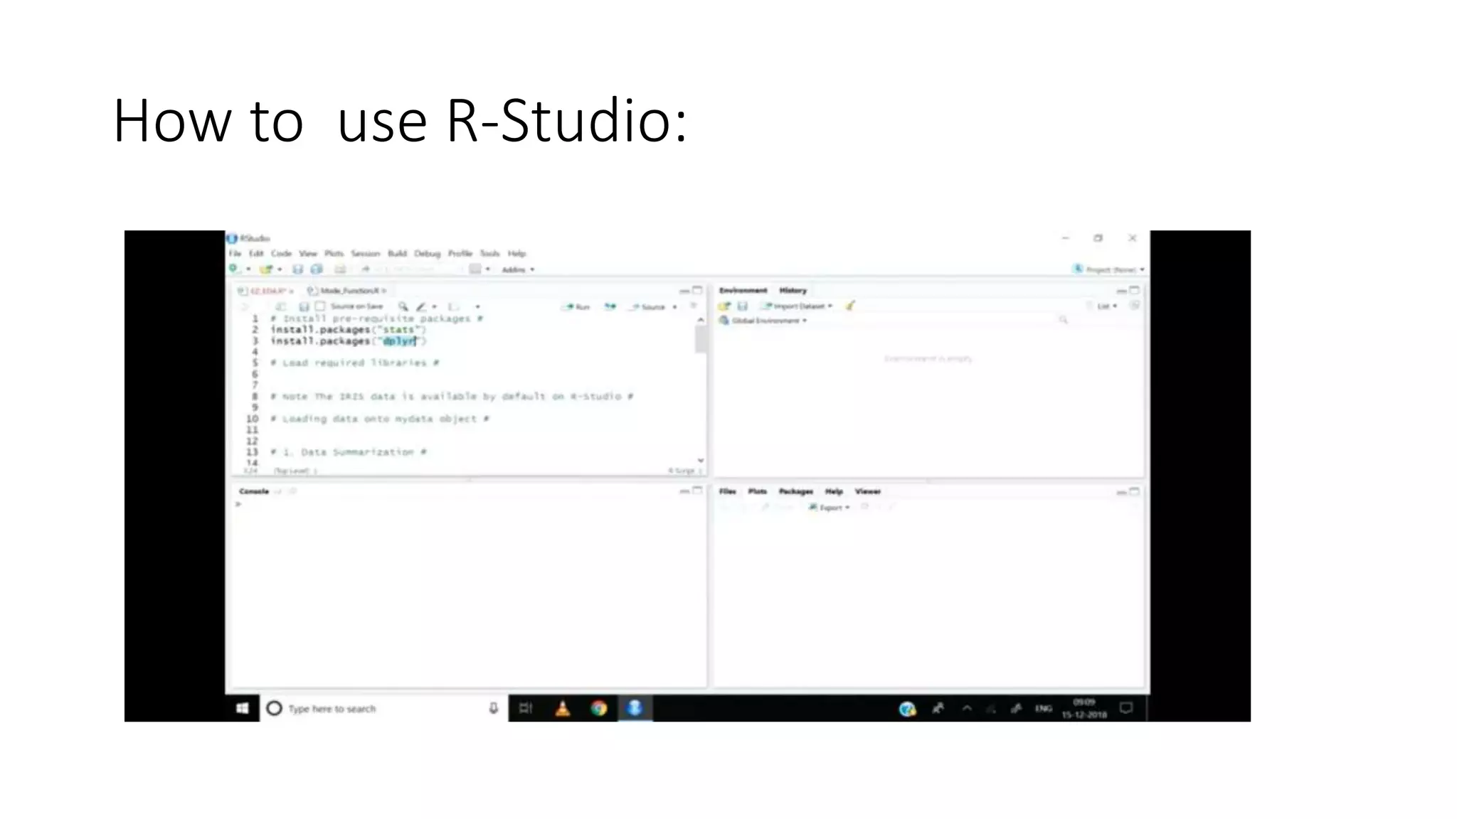This screenshot has height=819, width=1457.
Task: Switch to the Viewer tab
Action: point(867,491)
